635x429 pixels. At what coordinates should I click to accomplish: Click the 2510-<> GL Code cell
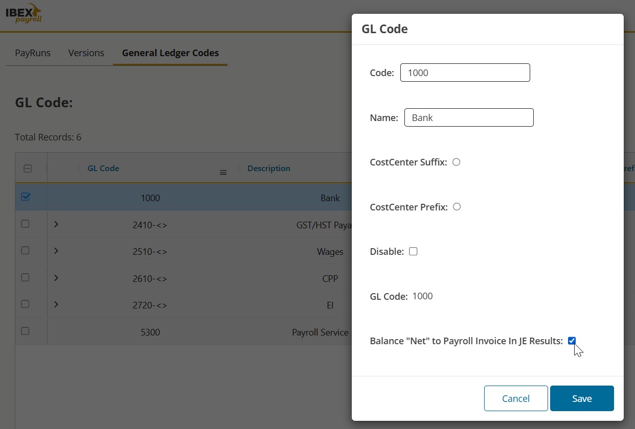[x=150, y=251]
